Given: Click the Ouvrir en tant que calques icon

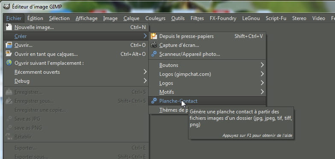Looking at the screenshot, I should coord(9,54).
